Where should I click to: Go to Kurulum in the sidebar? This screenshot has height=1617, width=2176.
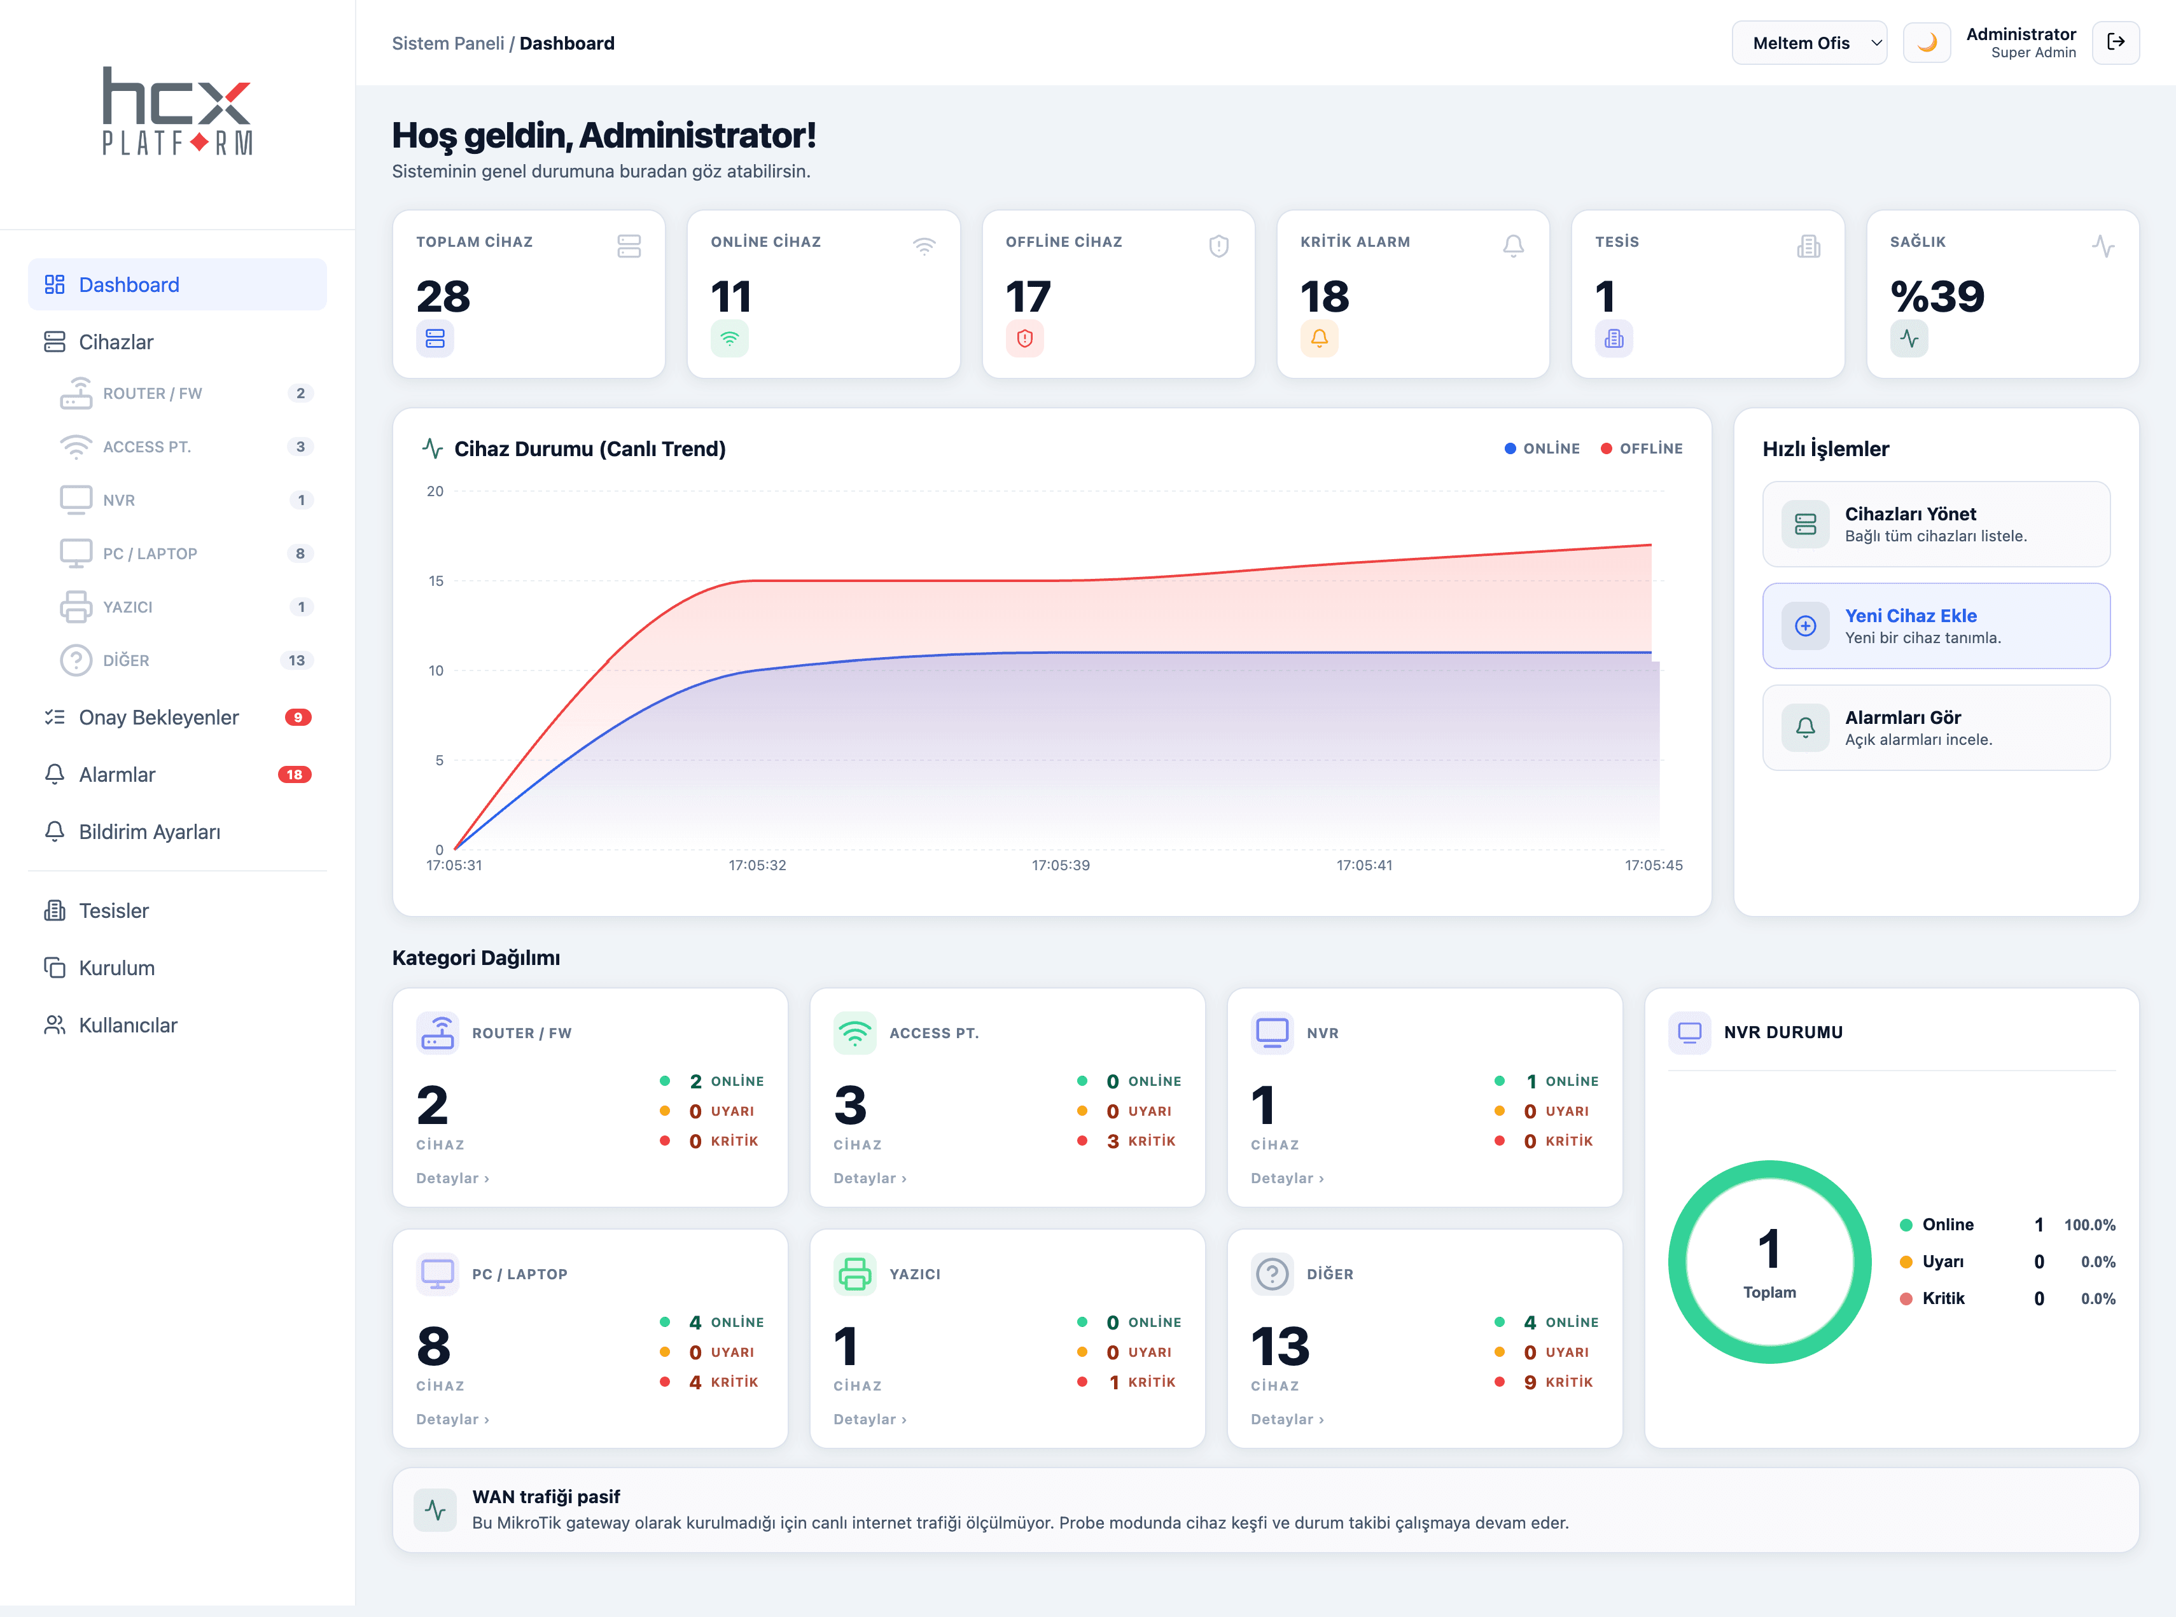click(177, 968)
